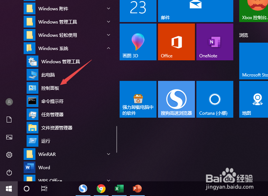Viewport: 268px width, 196px height.
Task: Open the 地图 maps tile
Action: (254, 99)
